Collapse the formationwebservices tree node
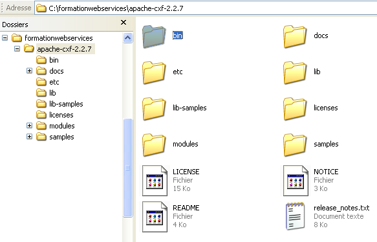 click(5, 37)
